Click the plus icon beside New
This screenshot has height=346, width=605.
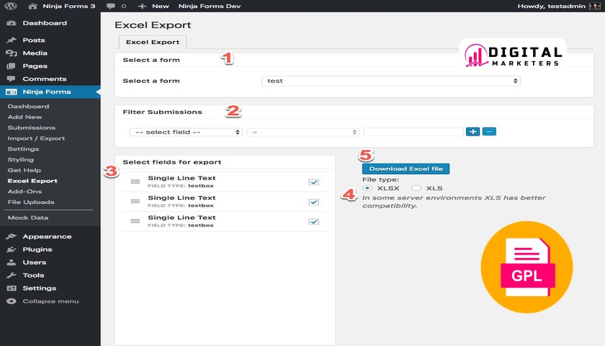(142, 6)
